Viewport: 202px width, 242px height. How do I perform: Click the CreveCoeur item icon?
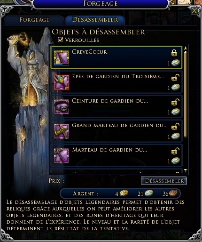click(62, 57)
